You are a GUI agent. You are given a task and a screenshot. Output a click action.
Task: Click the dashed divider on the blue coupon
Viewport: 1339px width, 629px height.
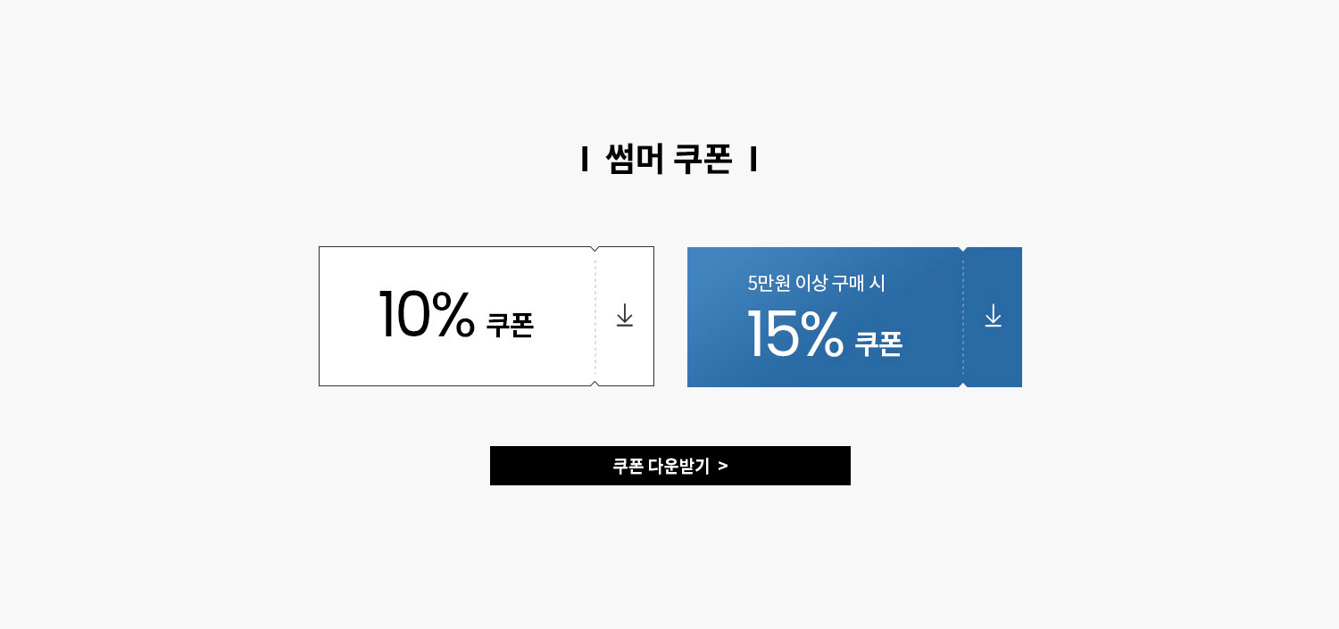coord(963,317)
